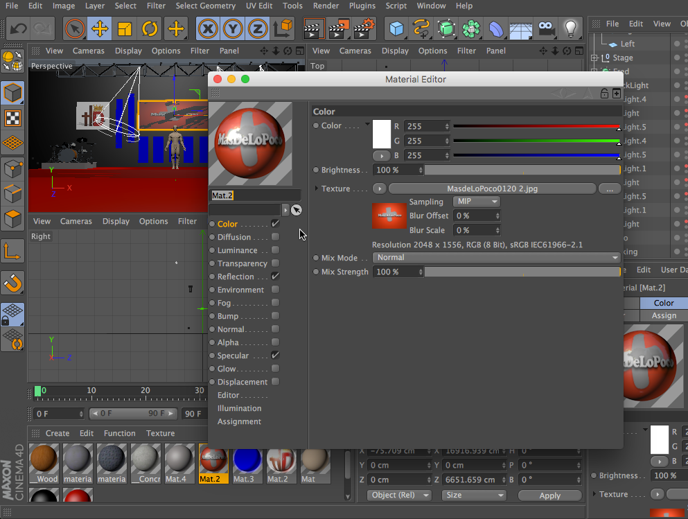This screenshot has height=519, width=688.
Task: Toggle the Material Editor lock icon
Action: pos(604,93)
